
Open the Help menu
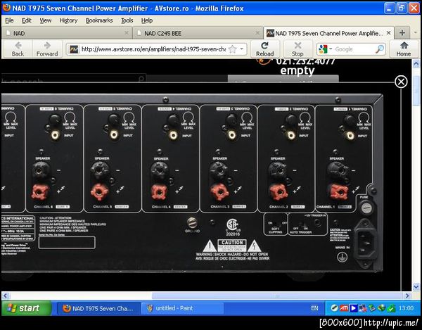click(x=147, y=20)
